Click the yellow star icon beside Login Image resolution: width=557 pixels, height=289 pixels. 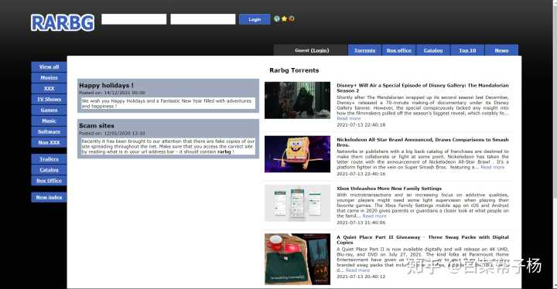(284, 19)
